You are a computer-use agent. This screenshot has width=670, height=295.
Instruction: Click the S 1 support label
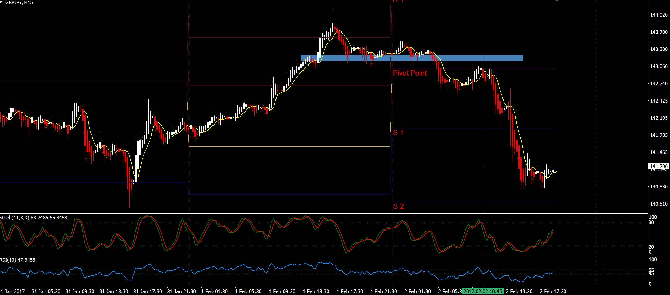click(x=398, y=133)
